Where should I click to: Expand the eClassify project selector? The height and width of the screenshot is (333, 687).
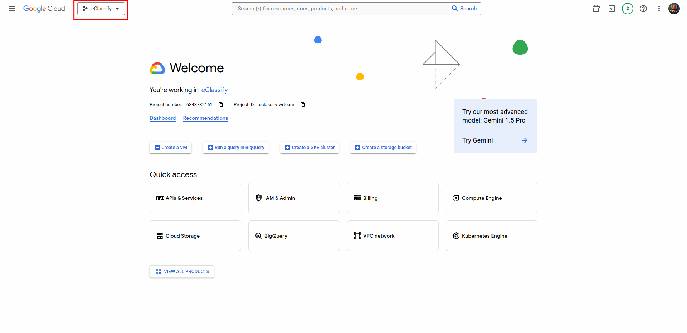pyautogui.click(x=101, y=9)
